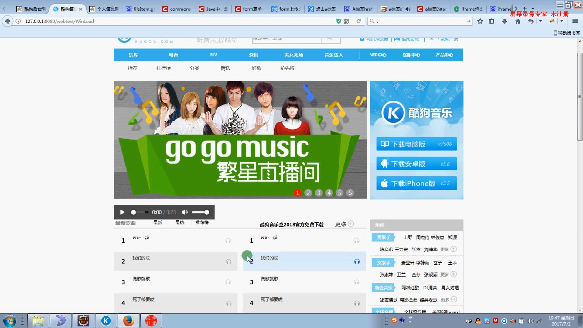The image size is (583, 328).
Task: Switch to the commons tab
Action: pyautogui.click(x=177, y=9)
